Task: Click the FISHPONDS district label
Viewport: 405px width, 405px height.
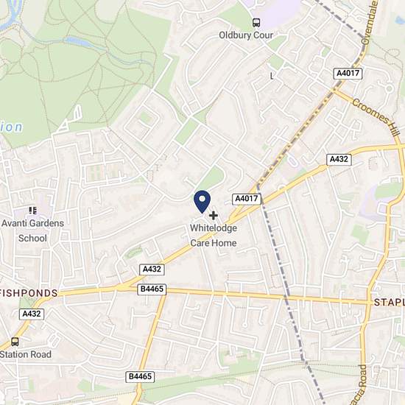Action: coord(29,293)
